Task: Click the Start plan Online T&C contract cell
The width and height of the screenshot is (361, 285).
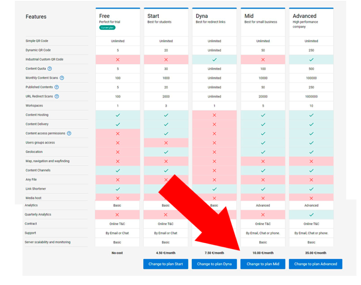Action: [x=166, y=224]
